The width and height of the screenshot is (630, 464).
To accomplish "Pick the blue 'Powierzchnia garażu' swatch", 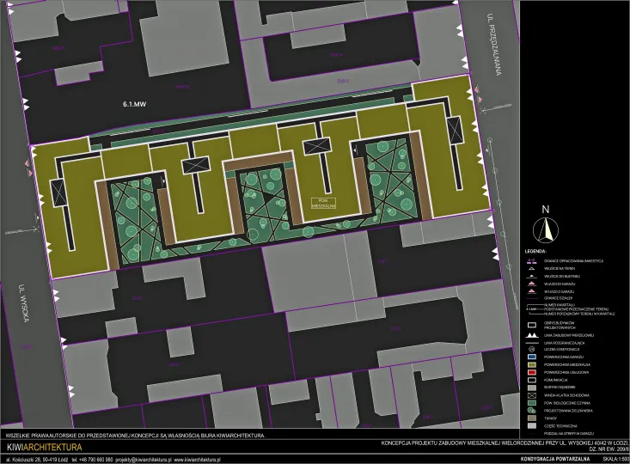I will (x=532, y=356).
